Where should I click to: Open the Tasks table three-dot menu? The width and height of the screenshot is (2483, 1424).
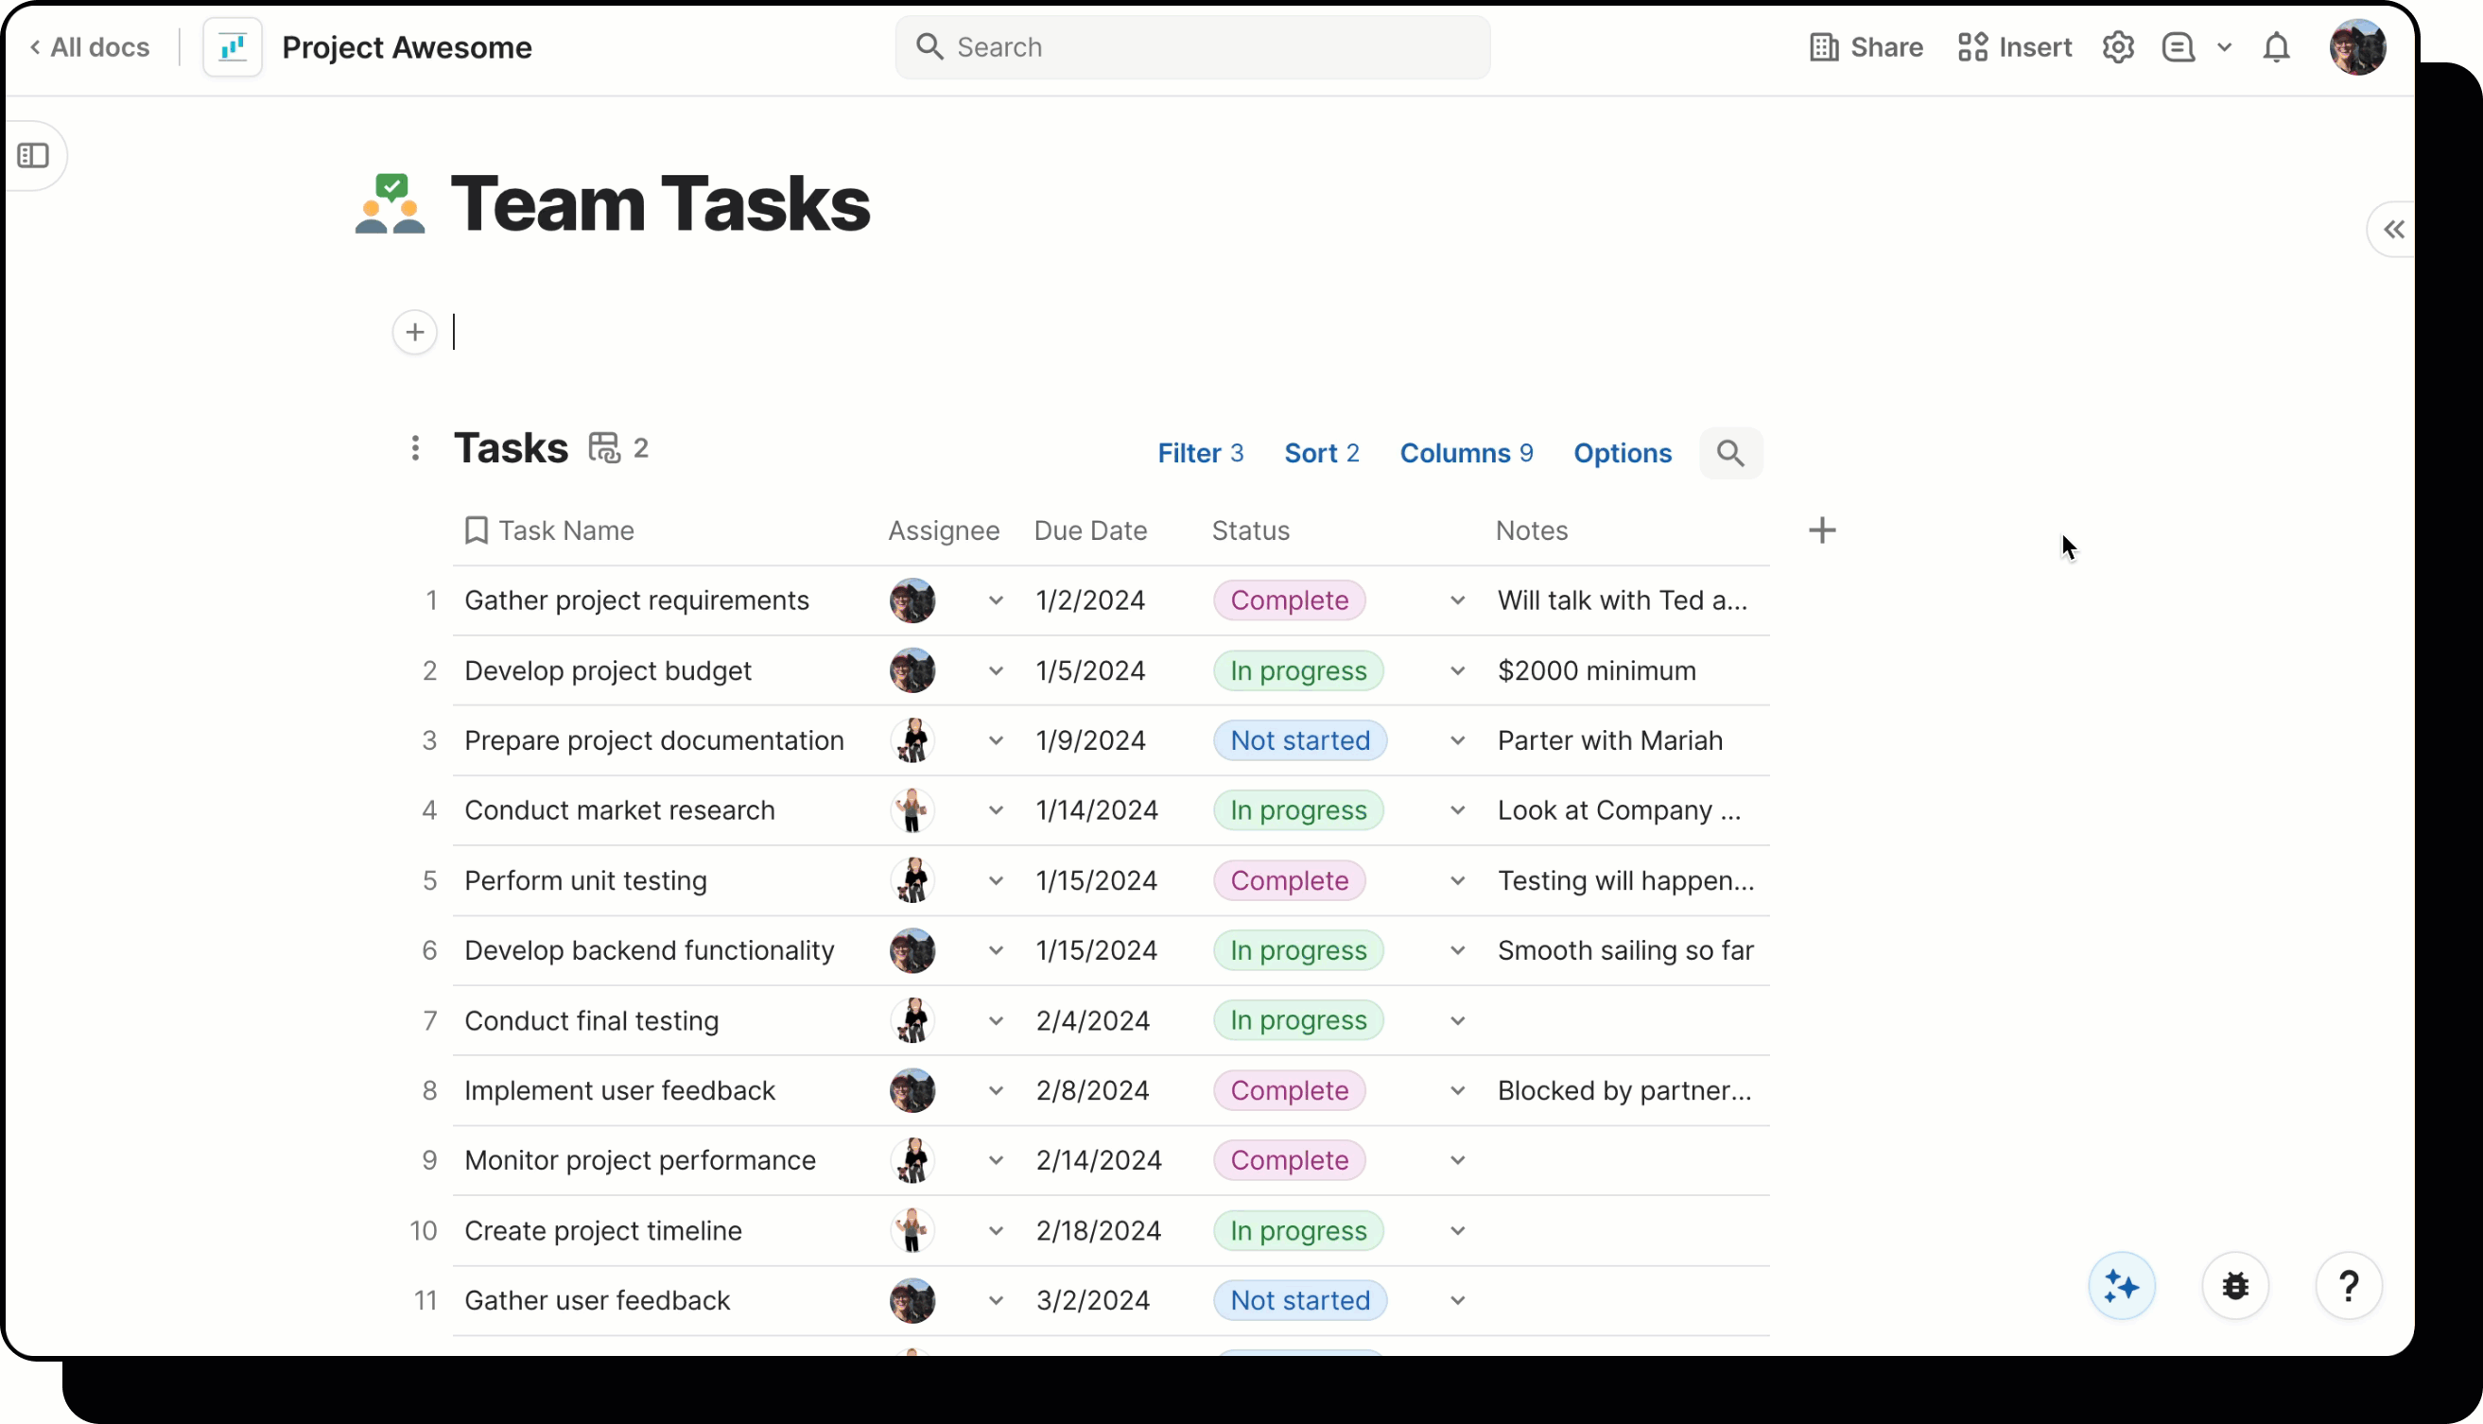[x=416, y=448]
